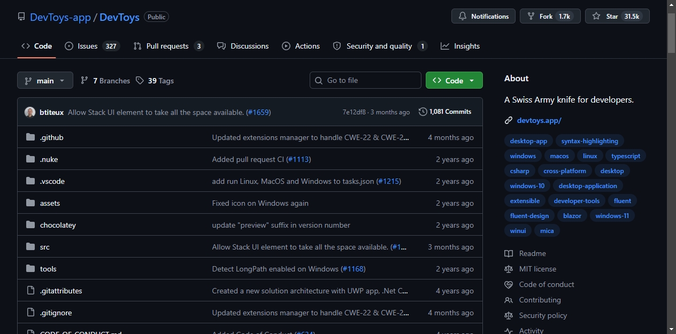Screen dimensions: 676x334
Task: Click the people icon beside Contributing
Action: click(x=509, y=300)
